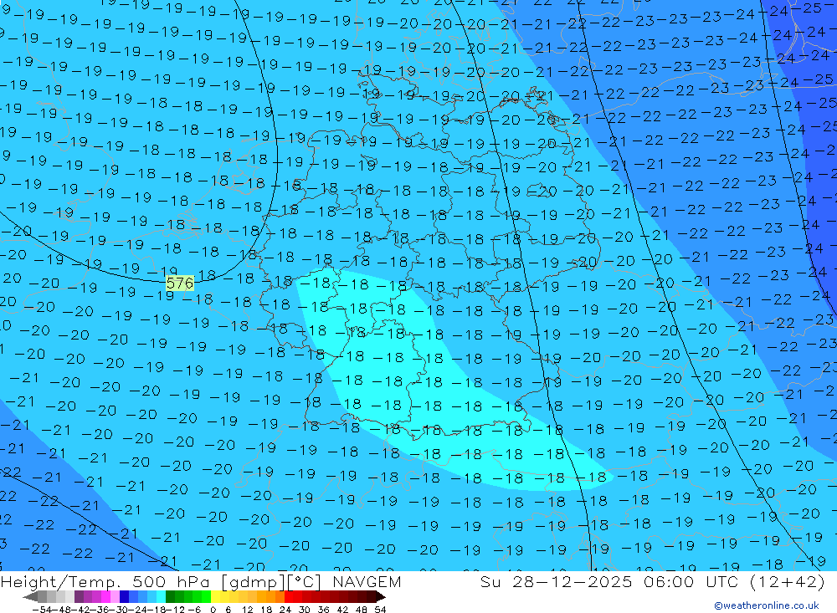The image size is (837, 613).
Task: Click the 36 legend tick label
Action: (323, 610)
